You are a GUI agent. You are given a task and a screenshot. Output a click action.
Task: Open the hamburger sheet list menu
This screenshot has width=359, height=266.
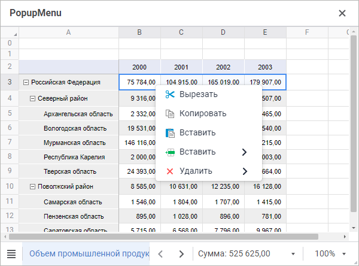[11, 254]
